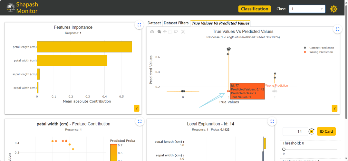Open help for True Values plot

pos(334,109)
